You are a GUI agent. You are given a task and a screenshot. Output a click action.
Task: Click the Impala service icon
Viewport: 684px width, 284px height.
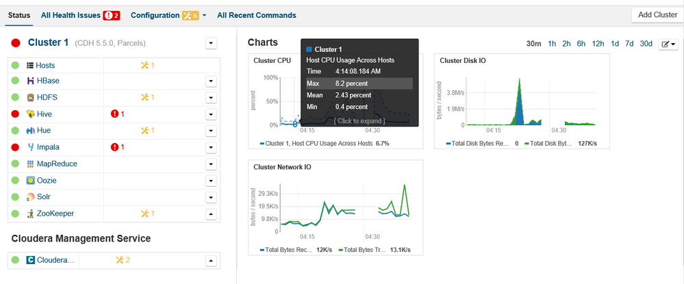click(30, 147)
